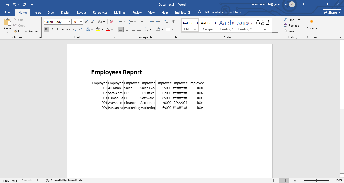Expand the Styles gallery
The image size is (344, 183).
(x=275, y=25)
